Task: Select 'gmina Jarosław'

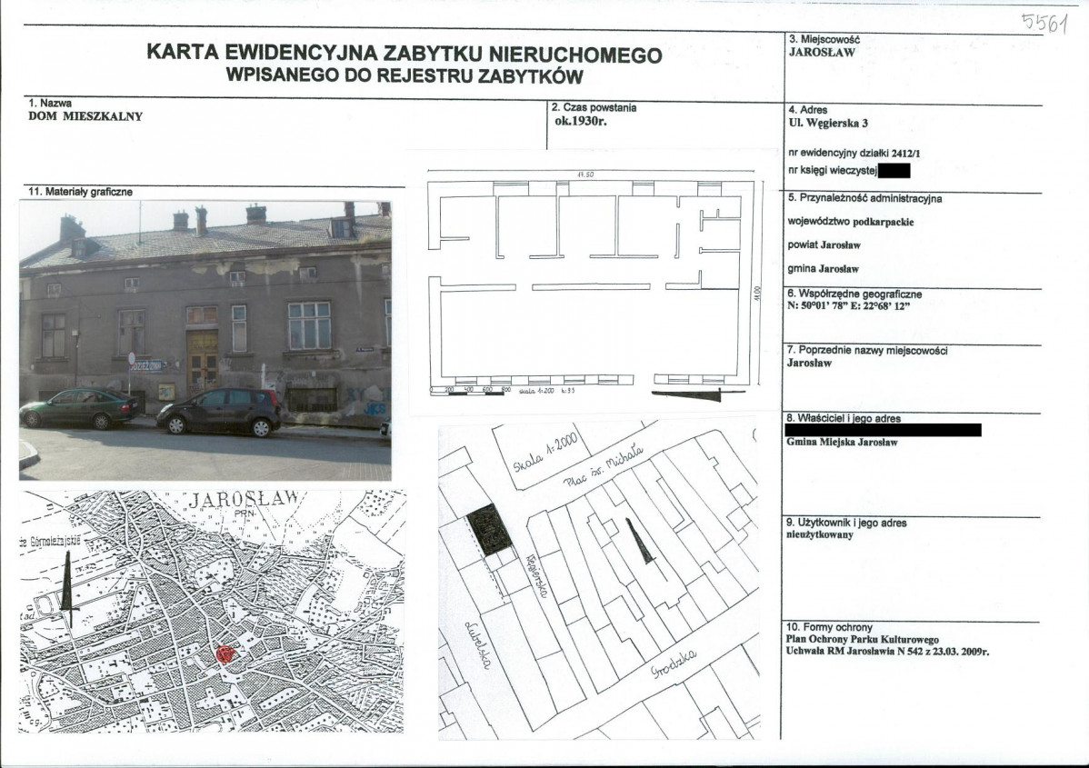Action: [x=823, y=268]
